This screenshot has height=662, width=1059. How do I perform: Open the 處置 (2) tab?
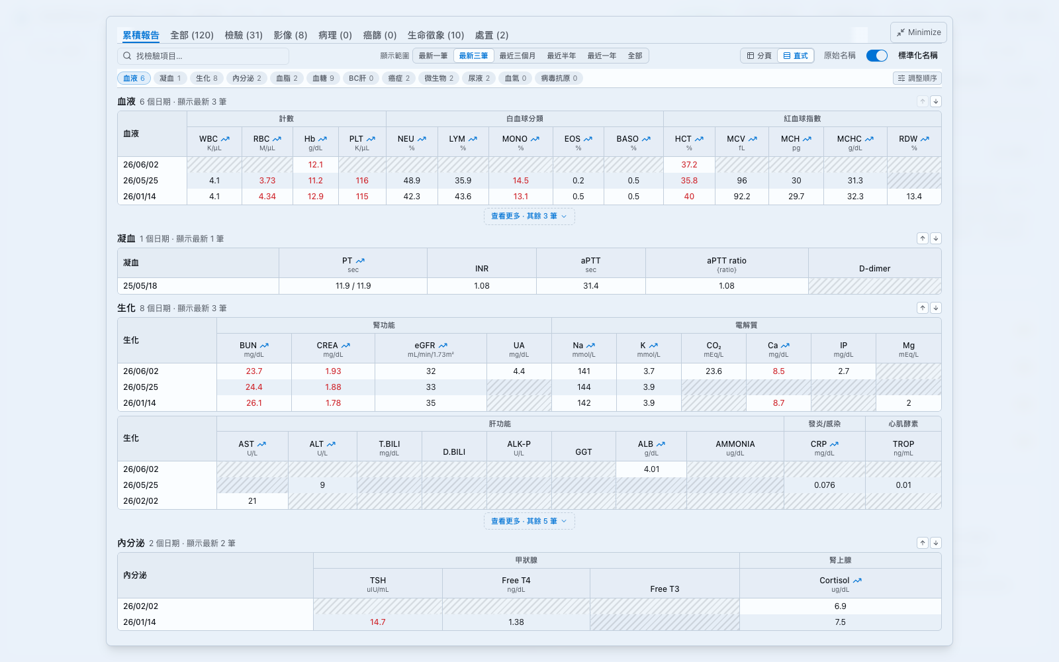[x=492, y=35]
